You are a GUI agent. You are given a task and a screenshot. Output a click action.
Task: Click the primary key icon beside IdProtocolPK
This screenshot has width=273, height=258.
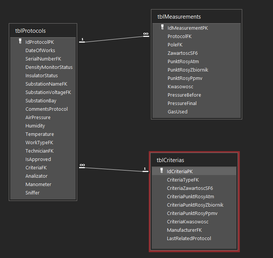coord(20,41)
